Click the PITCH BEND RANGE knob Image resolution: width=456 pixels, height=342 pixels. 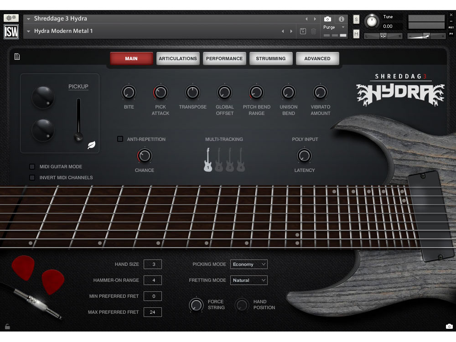pos(256,93)
